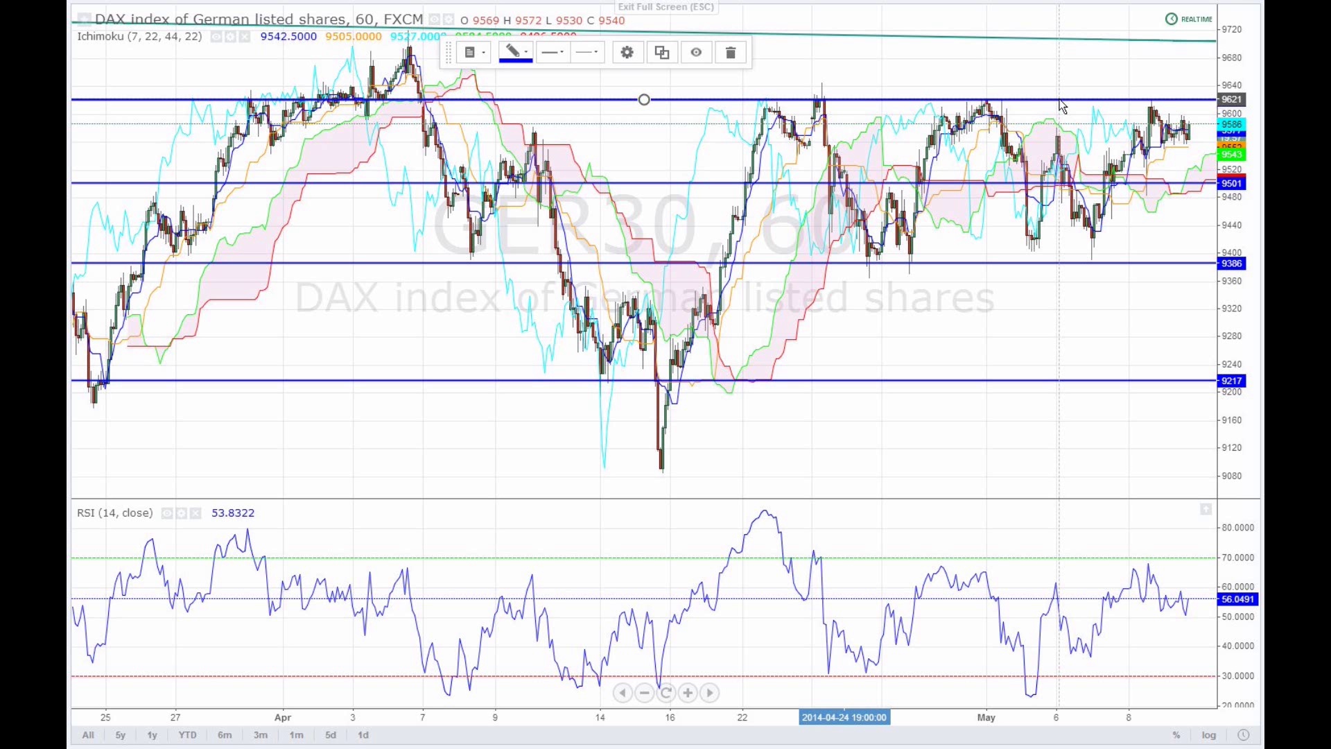Clone the selected drawing with the copy icon
Image resolution: width=1331 pixels, height=749 pixels.
662,53
